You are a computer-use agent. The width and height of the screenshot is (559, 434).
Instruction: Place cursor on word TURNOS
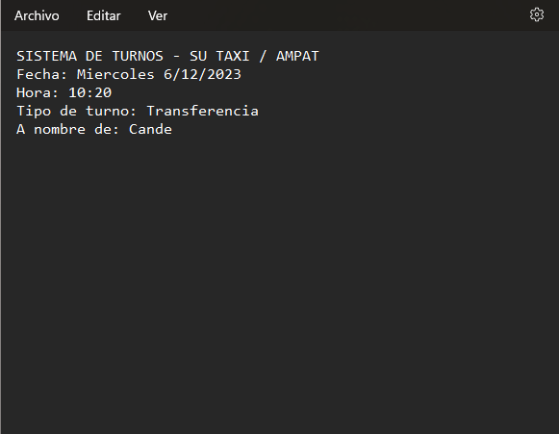(x=138, y=56)
